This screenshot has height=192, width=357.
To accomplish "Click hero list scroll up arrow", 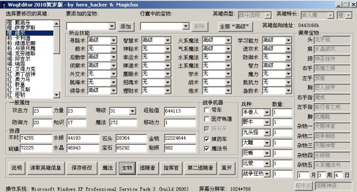I will pyautogui.click(x=57, y=23).
